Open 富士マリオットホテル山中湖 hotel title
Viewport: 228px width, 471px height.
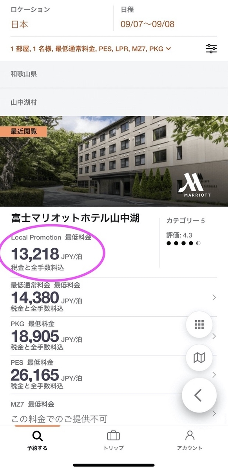coord(75,218)
